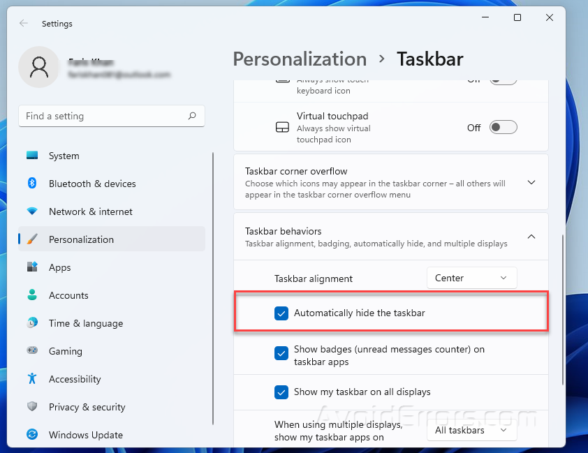Click the Apps sidebar icon
This screenshot has height=453, width=588.
[31, 267]
